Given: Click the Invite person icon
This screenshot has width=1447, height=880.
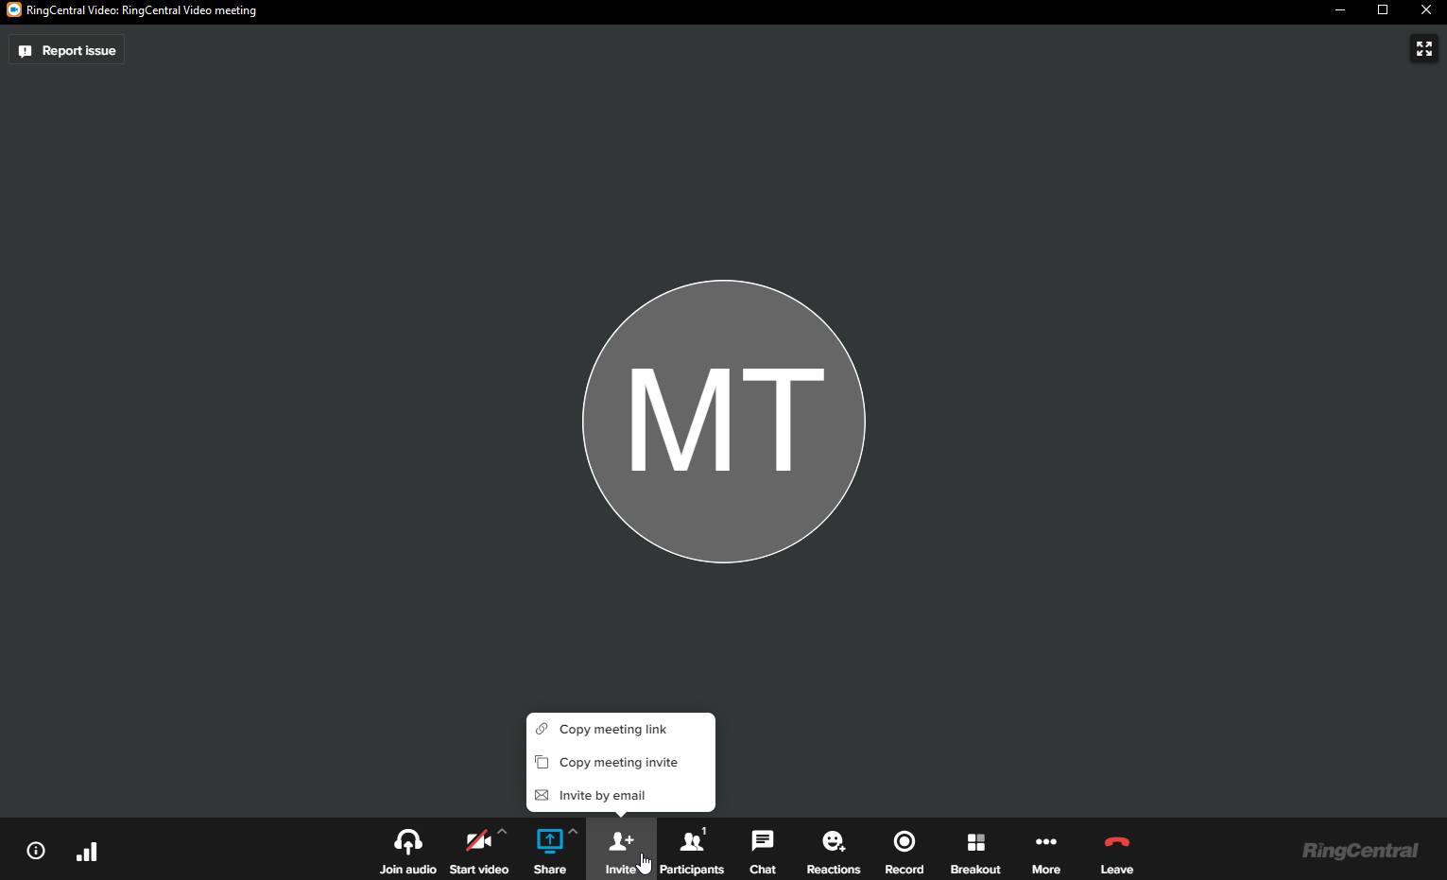Looking at the screenshot, I should pos(621,841).
